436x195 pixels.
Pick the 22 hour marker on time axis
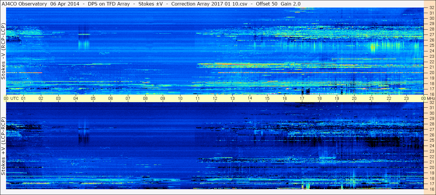coord(389,98)
